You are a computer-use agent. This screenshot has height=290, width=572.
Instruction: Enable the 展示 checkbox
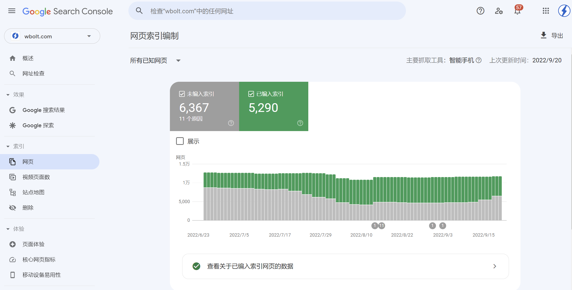180,141
